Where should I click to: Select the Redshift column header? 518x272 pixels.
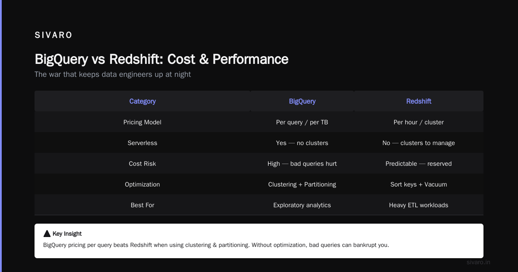pos(419,101)
